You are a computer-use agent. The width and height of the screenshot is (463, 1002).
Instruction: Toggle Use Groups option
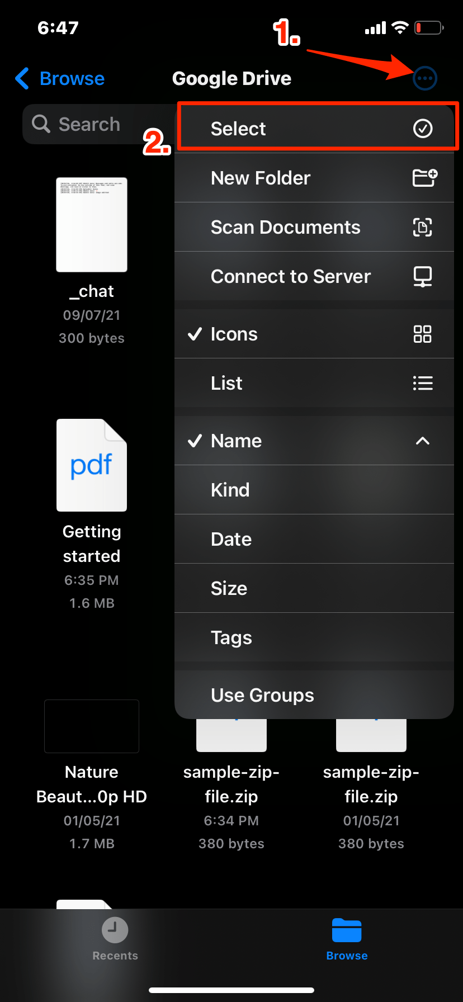(314, 695)
